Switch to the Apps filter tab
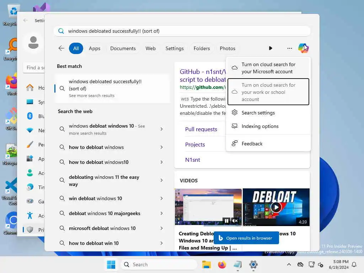Screen dimensions: 364x273 click(x=95, y=48)
